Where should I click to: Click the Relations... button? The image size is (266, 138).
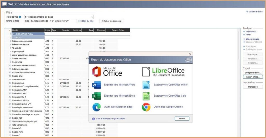253,63
